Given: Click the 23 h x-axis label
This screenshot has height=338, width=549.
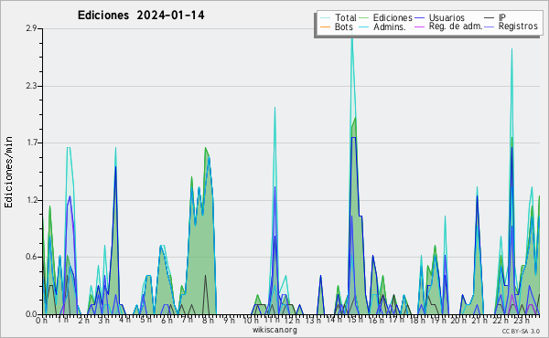Looking at the screenshot, I should coord(521,321).
